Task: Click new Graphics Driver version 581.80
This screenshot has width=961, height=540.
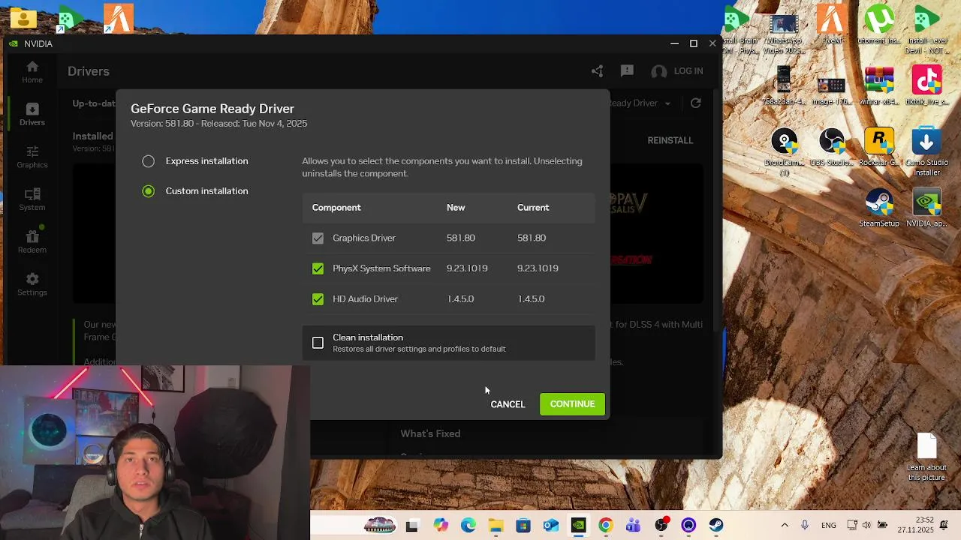Action: pyautogui.click(x=461, y=238)
